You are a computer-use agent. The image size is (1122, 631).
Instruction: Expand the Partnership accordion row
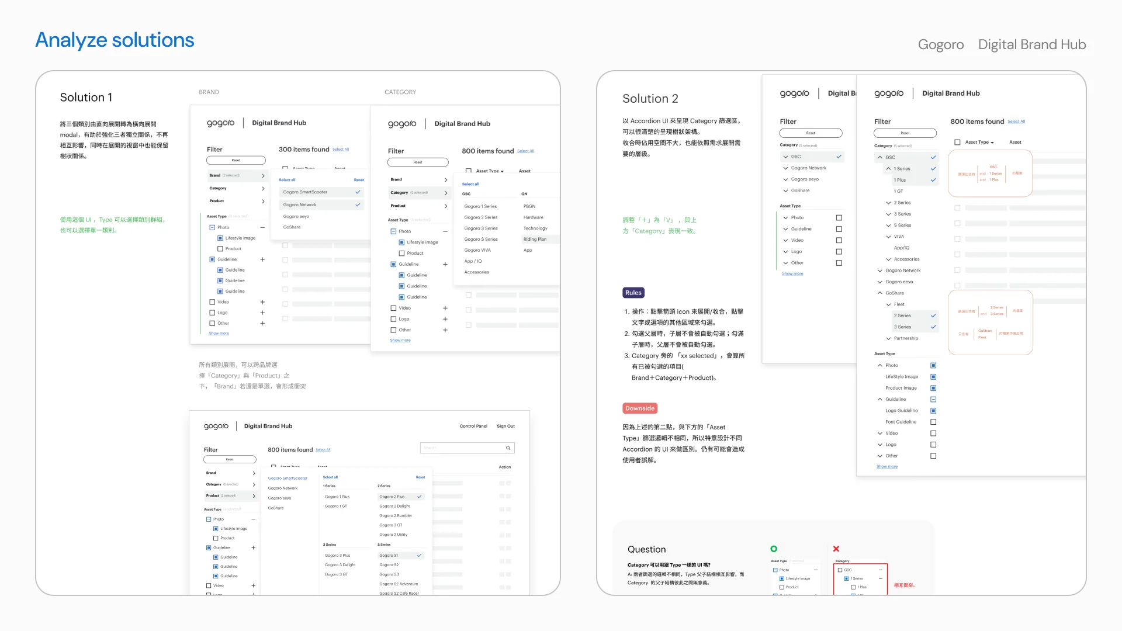pos(889,338)
